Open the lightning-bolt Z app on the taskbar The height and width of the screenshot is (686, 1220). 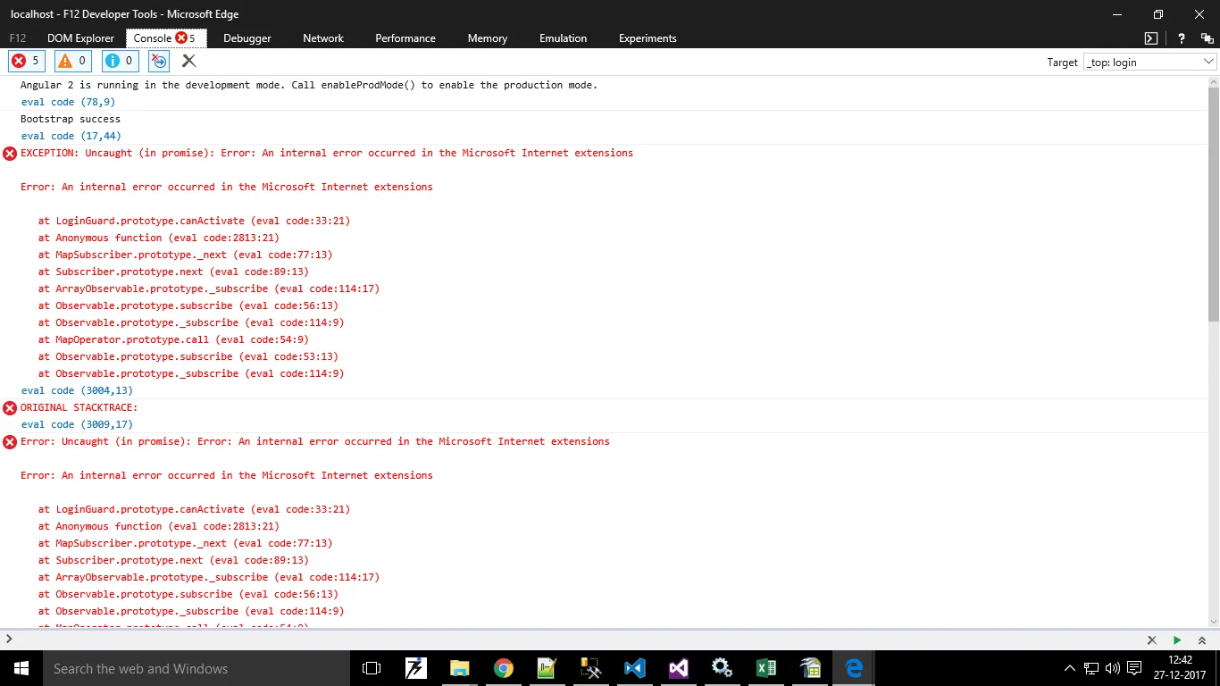coord(415,668)
